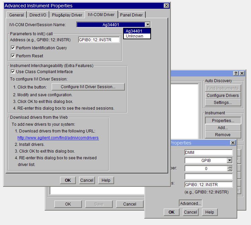Disable Use Class Compliant Interface option
The width and height of the screenshot is (251, 225).
coord(13,72)
